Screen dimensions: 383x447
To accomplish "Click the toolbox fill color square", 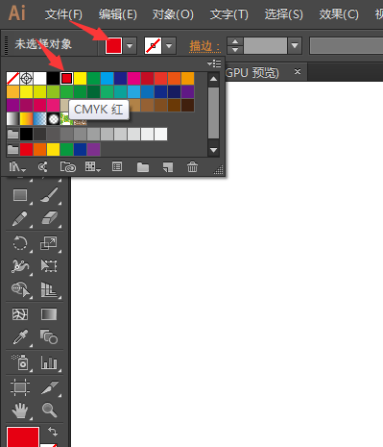I will coord(23,436).
